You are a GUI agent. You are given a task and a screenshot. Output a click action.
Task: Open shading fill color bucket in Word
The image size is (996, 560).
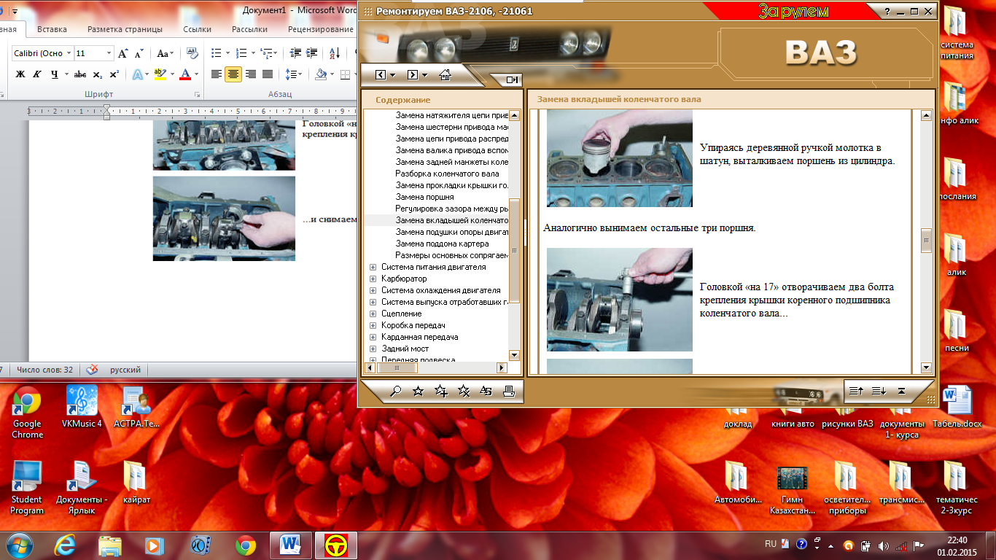click(x=321, y=74)
